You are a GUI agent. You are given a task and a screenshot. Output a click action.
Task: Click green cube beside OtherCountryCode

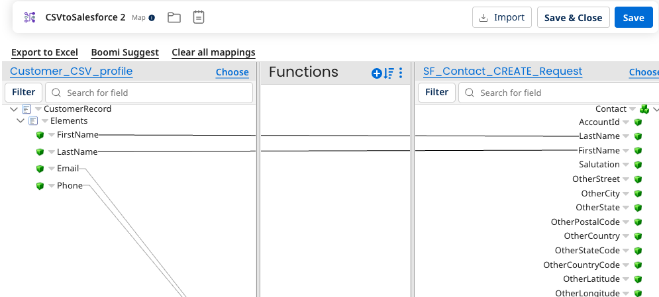click(x=638, y=265)
